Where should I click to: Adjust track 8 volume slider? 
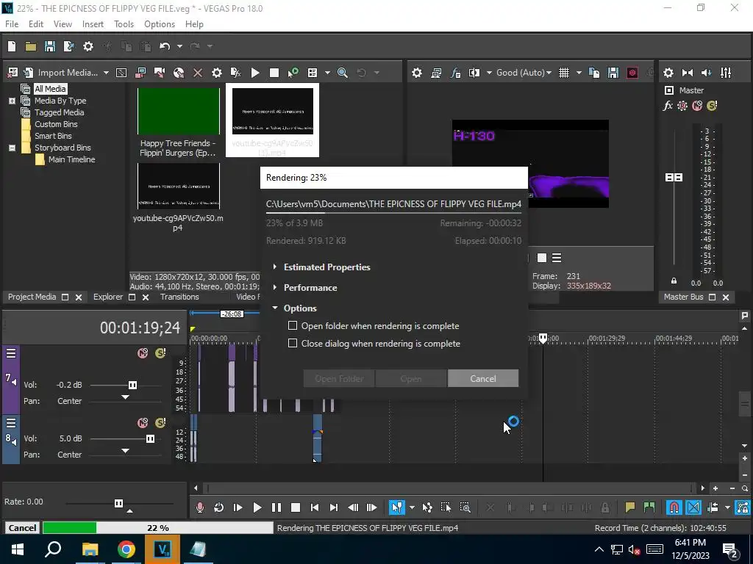point(150,439)
